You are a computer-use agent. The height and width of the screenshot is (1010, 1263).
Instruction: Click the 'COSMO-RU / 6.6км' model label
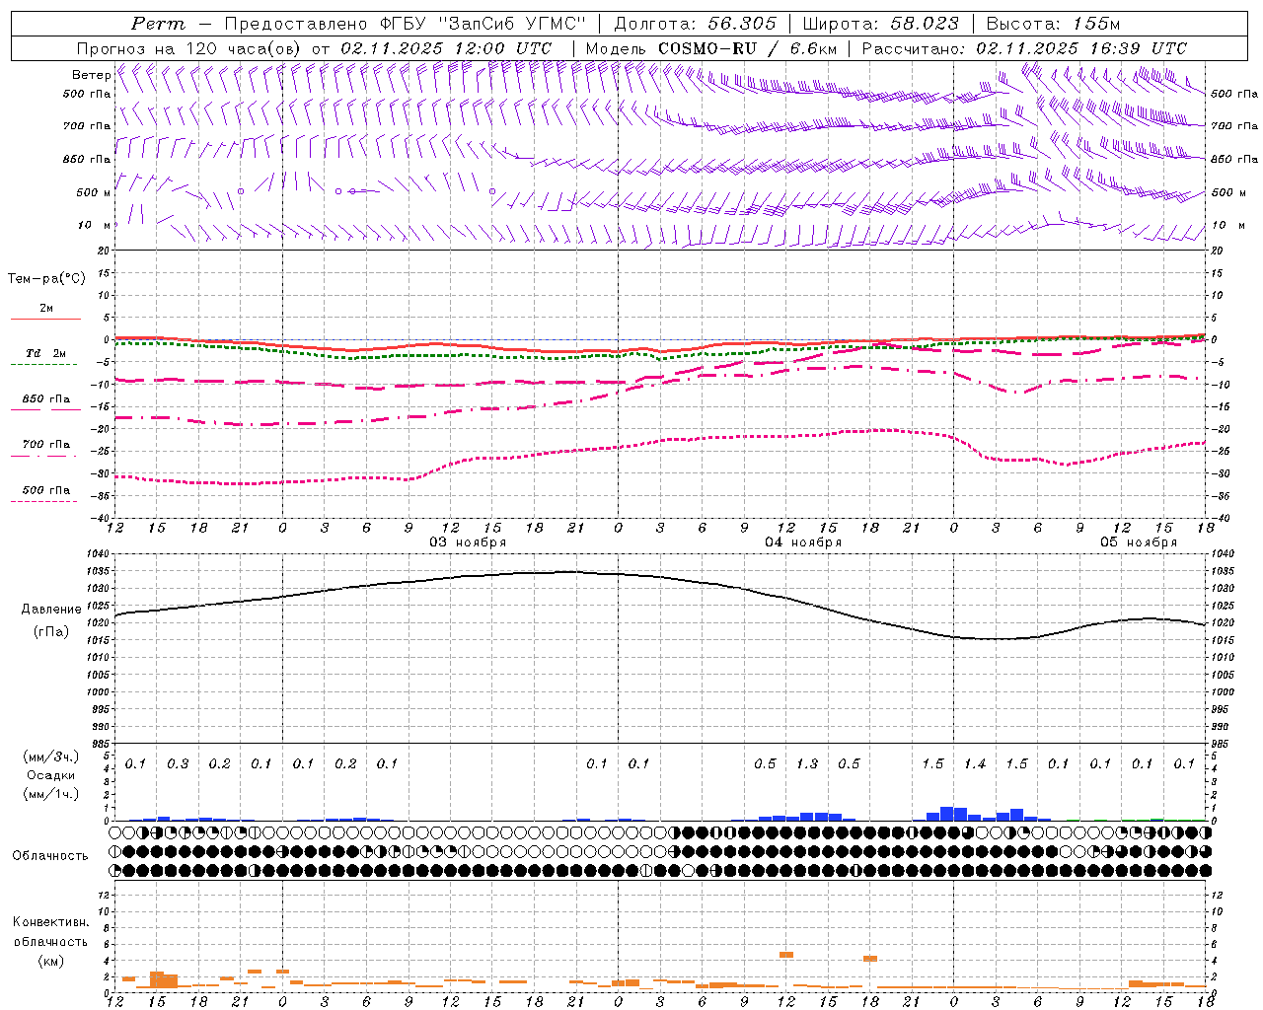747,48
